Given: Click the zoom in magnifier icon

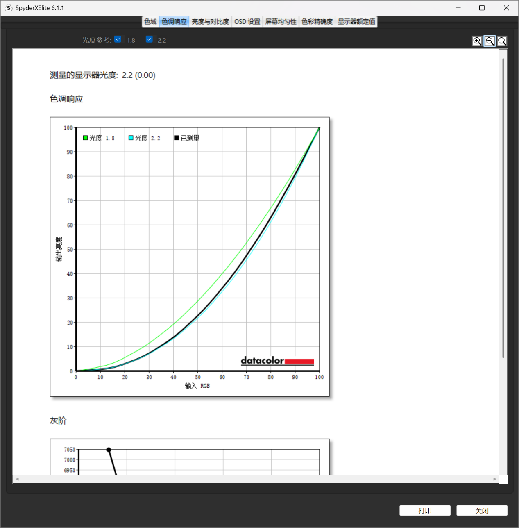Looking at the screenshot, I should point(477,41).
